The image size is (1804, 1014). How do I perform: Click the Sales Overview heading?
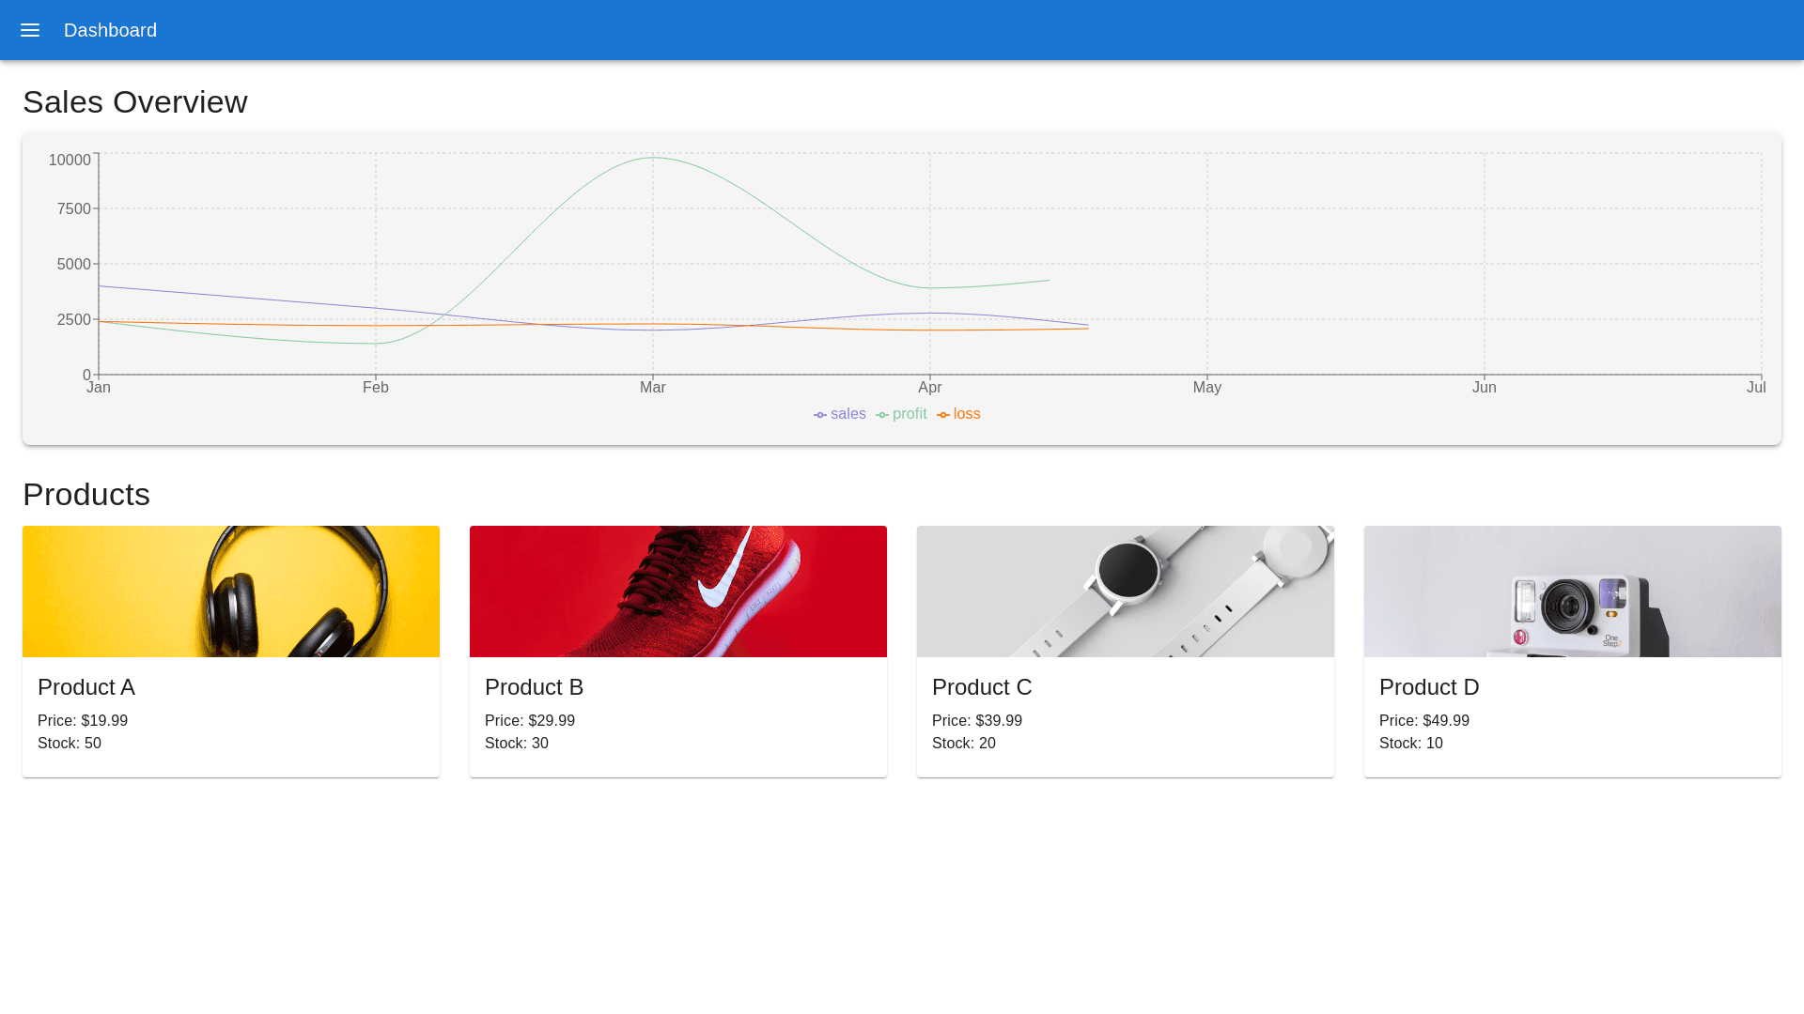click(135, 101)
